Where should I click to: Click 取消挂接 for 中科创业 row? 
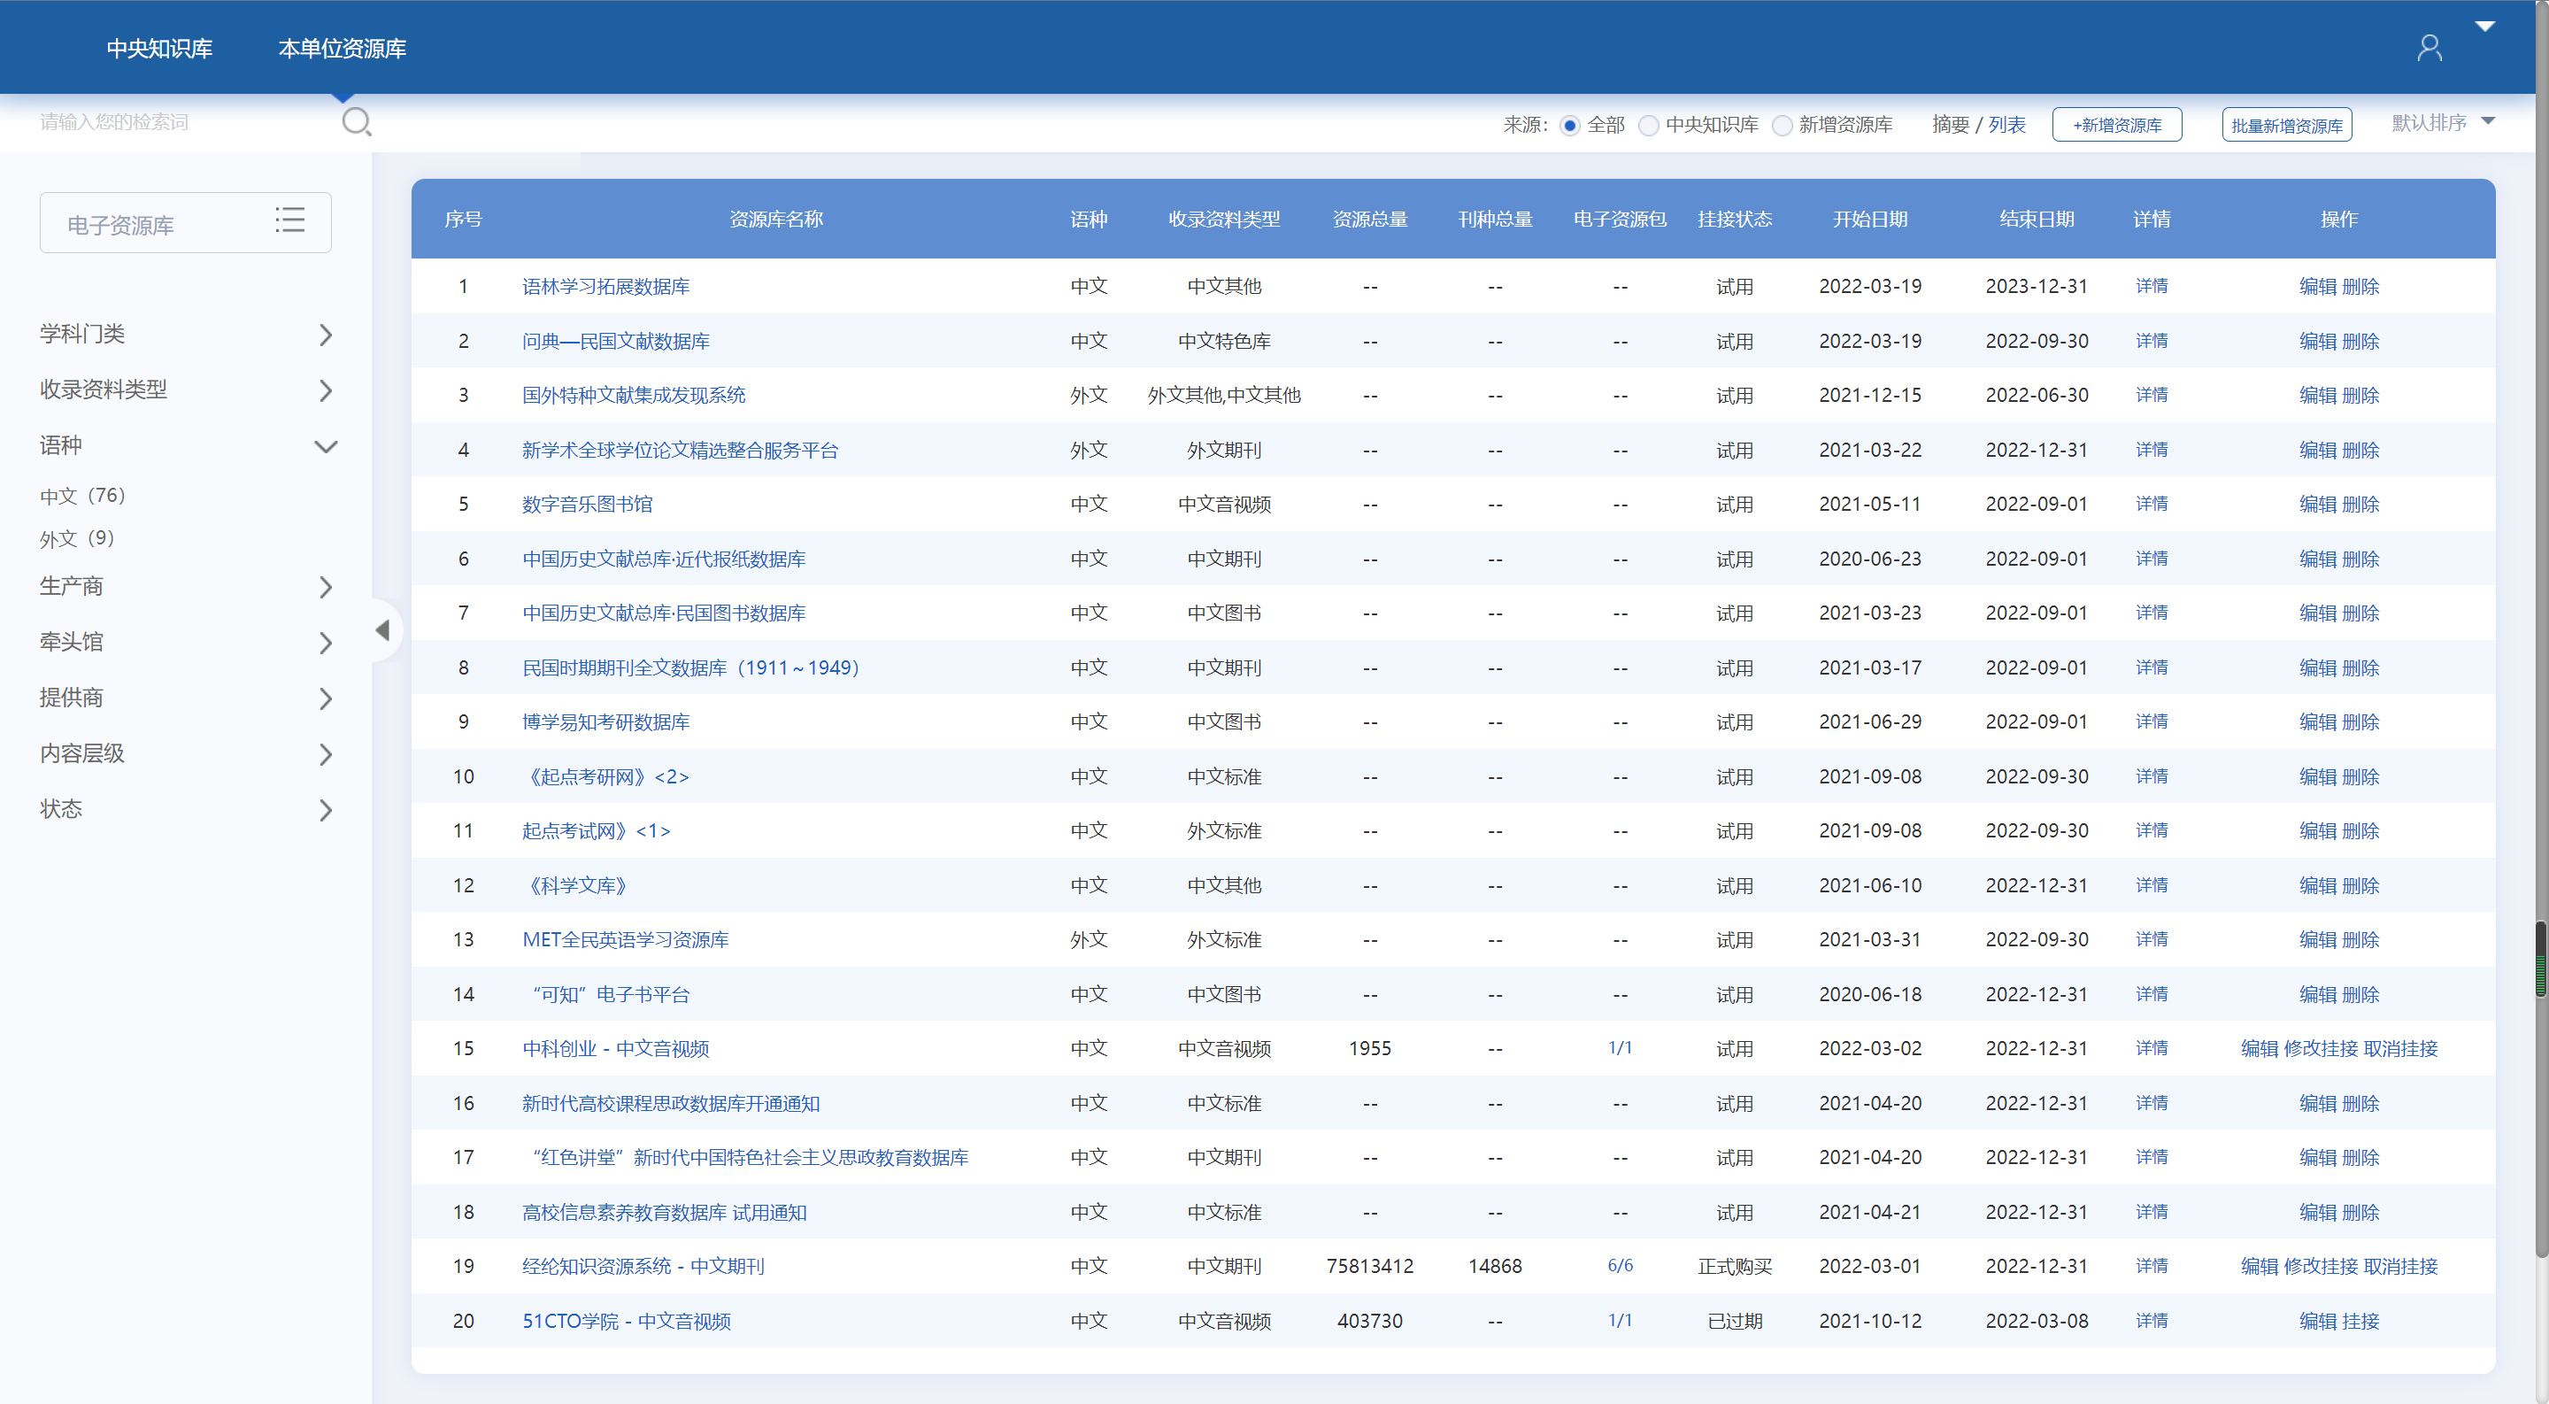point(2400,1048)
